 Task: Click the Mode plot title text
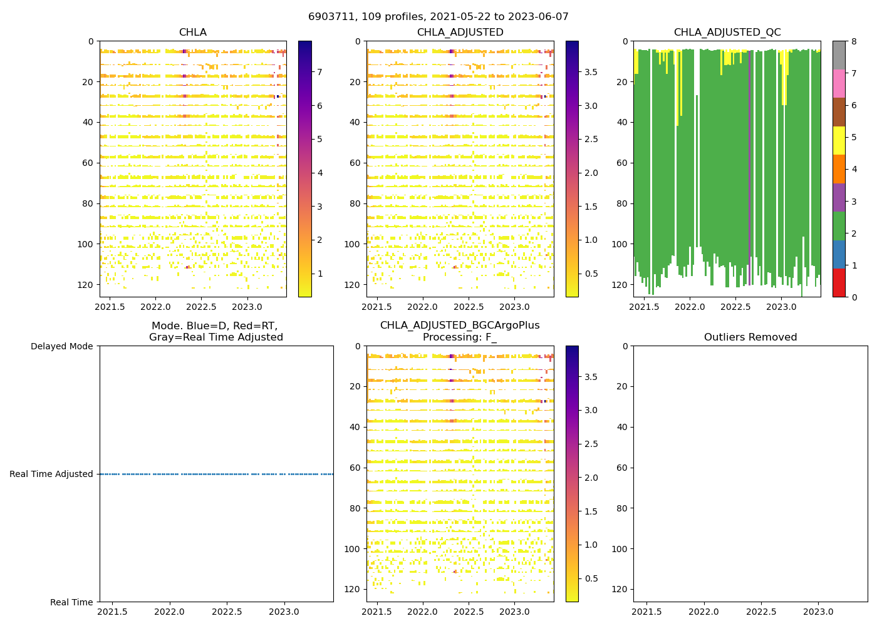click(x=215, y=332)
